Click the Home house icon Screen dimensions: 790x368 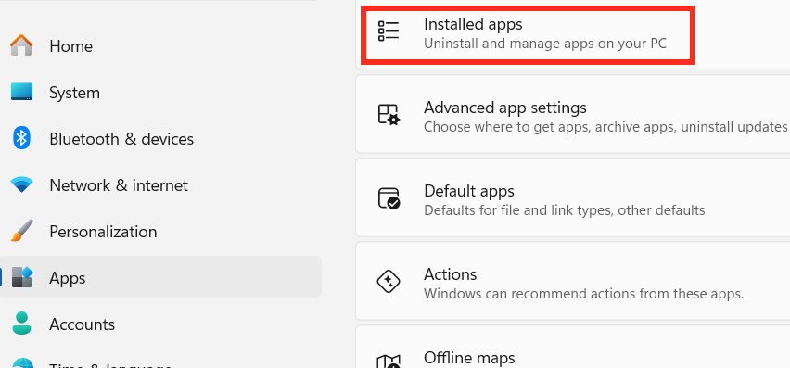(x=21, y=45)
